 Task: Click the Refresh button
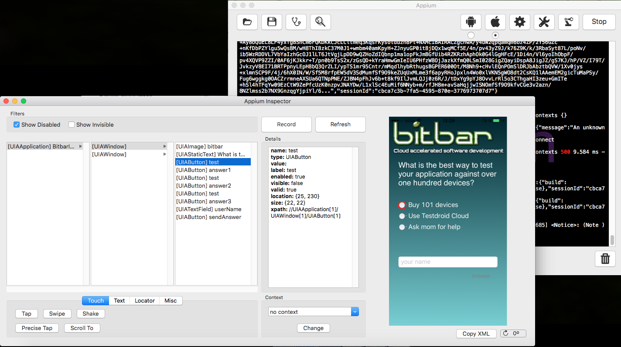(341, 124)
